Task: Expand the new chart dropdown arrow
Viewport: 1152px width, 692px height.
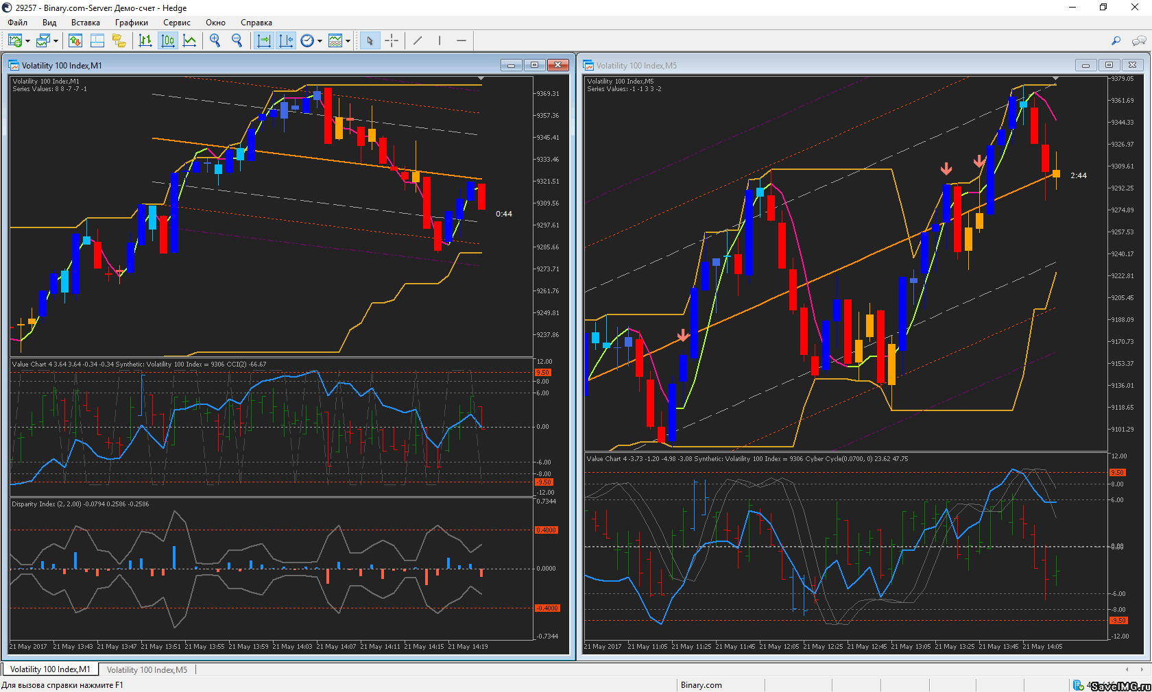Action: [27, 41]
